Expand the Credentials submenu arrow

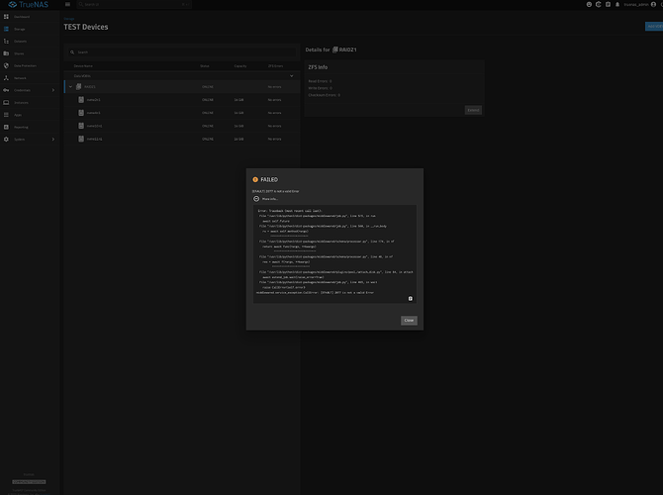(53, 90)
